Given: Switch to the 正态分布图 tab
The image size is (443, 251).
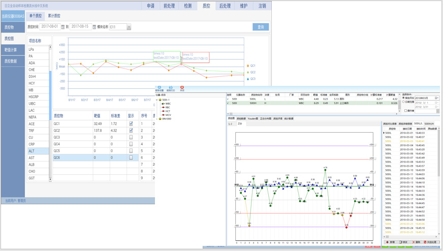Looking at the screenshot, I should pos(266,118).
